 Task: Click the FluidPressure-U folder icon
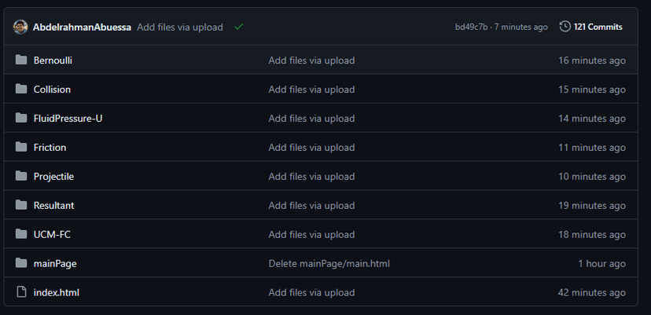pos(21,119)
